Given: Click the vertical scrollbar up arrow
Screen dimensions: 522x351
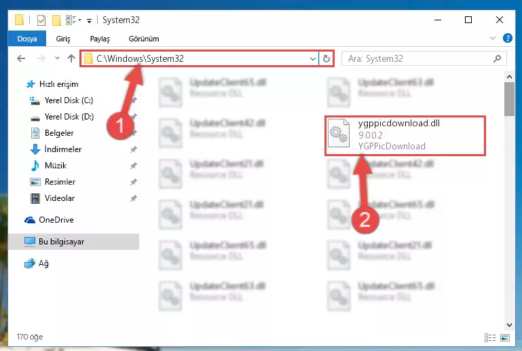Looking at the screenshot, I should pos(509,77).
